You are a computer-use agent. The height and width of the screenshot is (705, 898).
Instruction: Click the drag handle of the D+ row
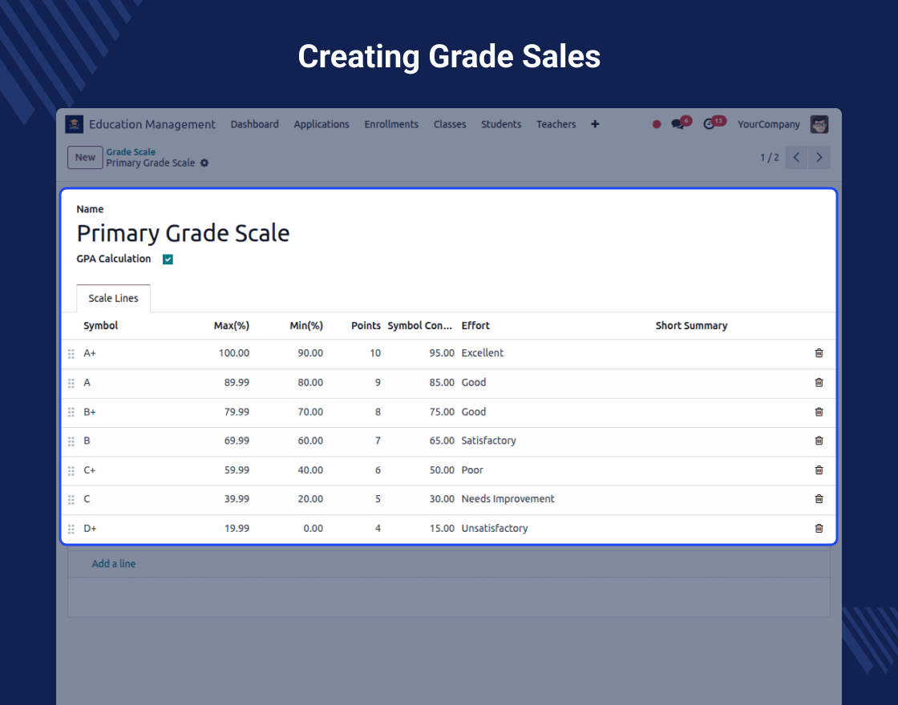[x=71, y=529]
